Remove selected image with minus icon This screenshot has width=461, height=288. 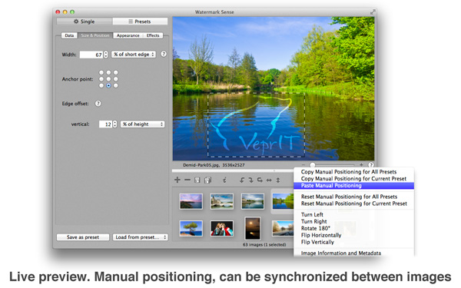pos(187,180)
